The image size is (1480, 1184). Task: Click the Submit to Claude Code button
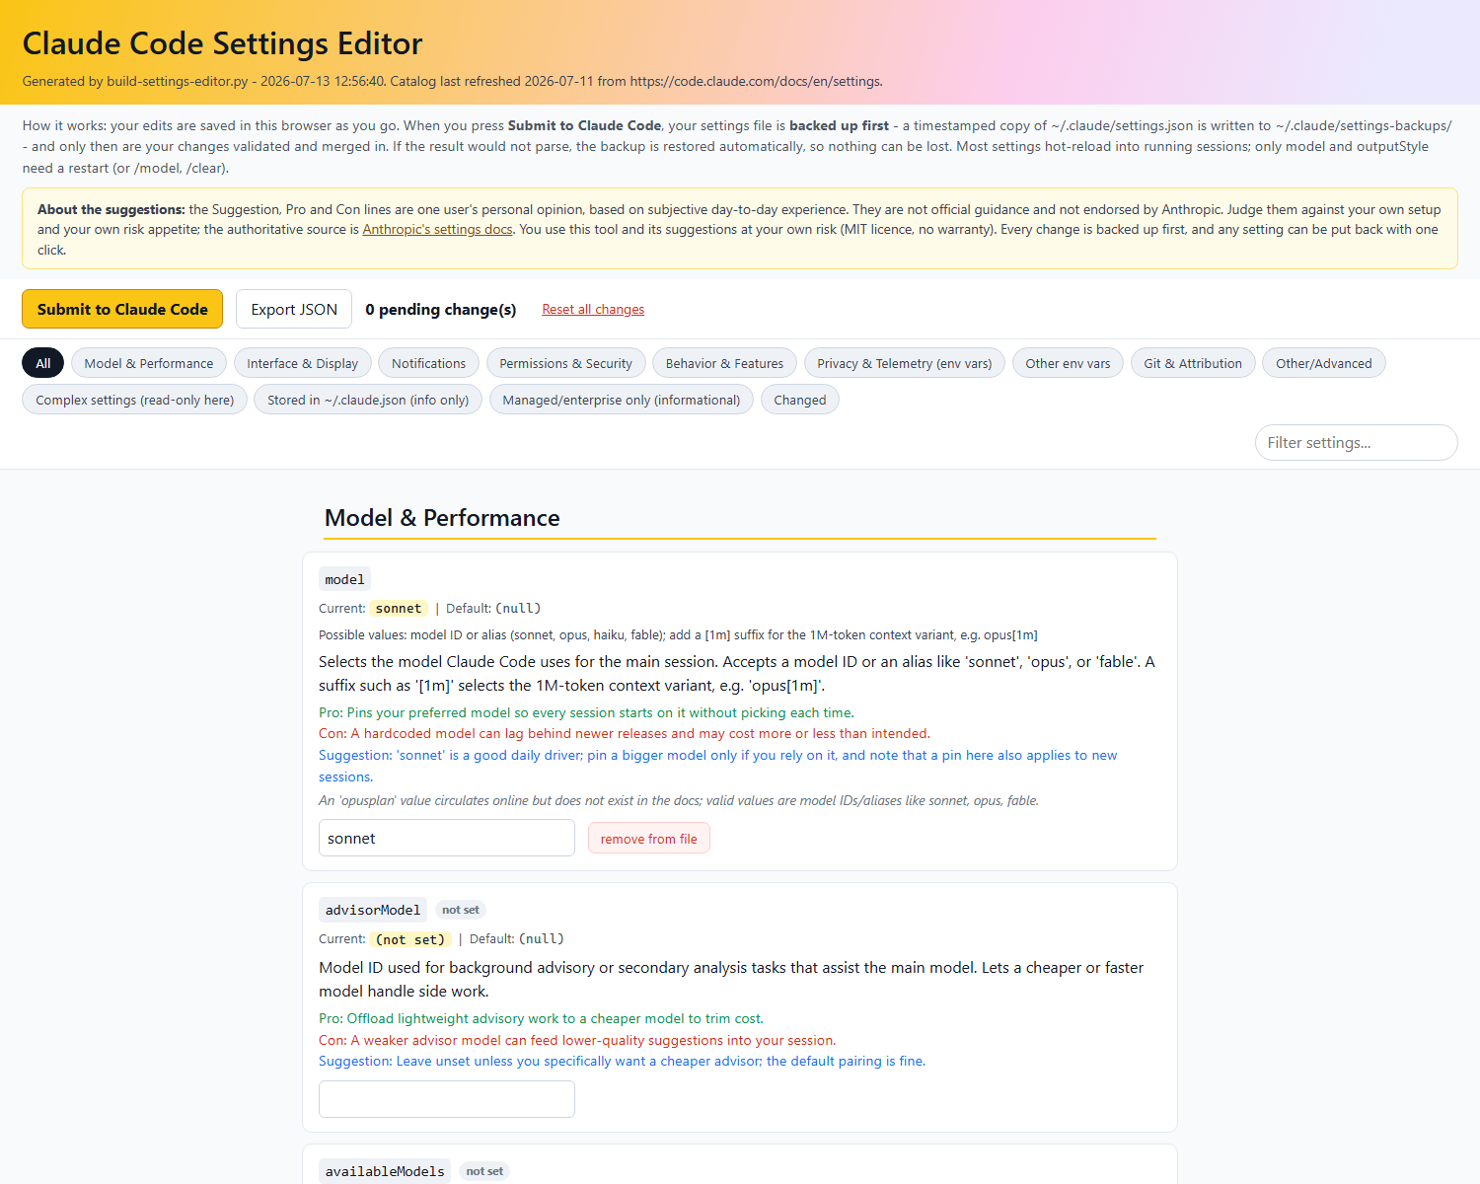[x=122, y=309]
